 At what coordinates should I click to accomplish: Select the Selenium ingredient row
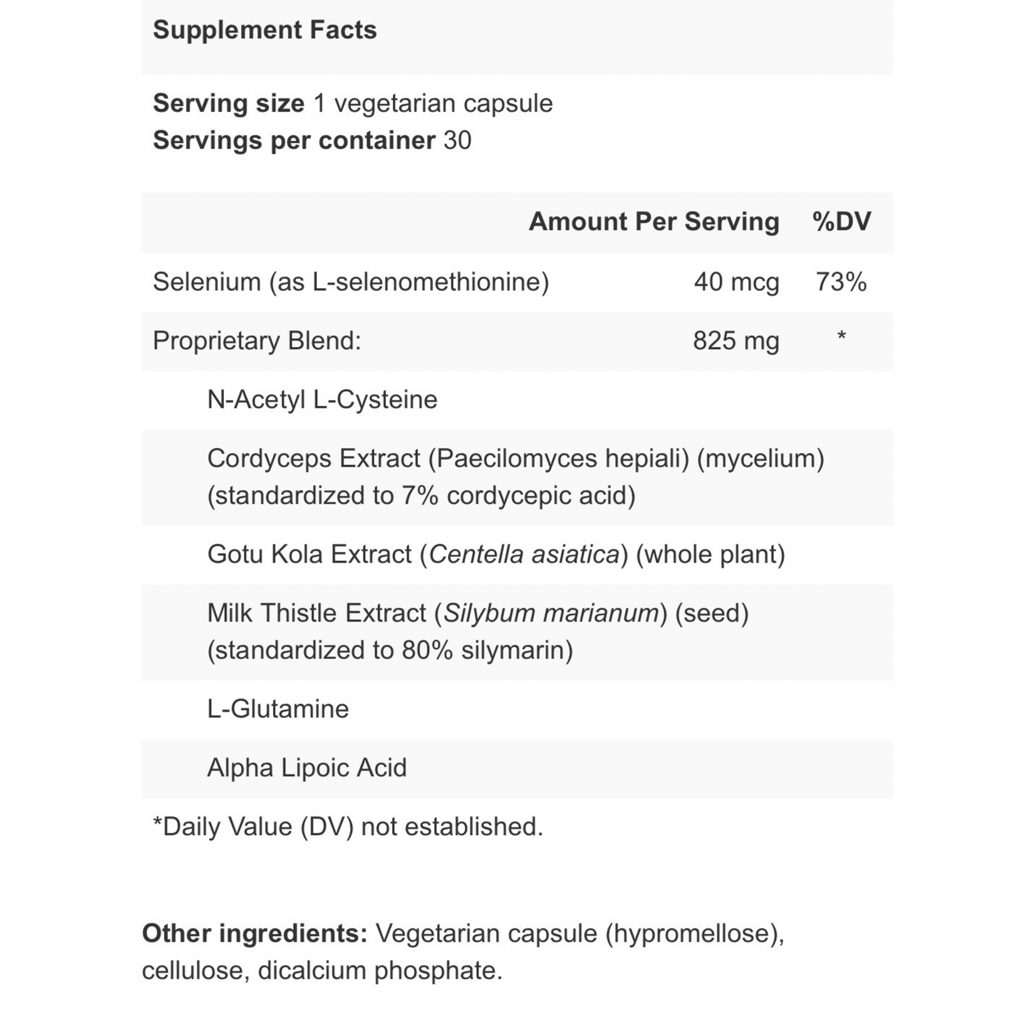(x=350, y=282)
